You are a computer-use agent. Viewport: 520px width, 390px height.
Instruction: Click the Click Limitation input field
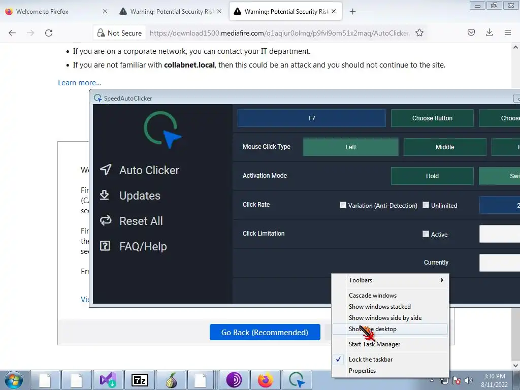[x=500, y=234]
